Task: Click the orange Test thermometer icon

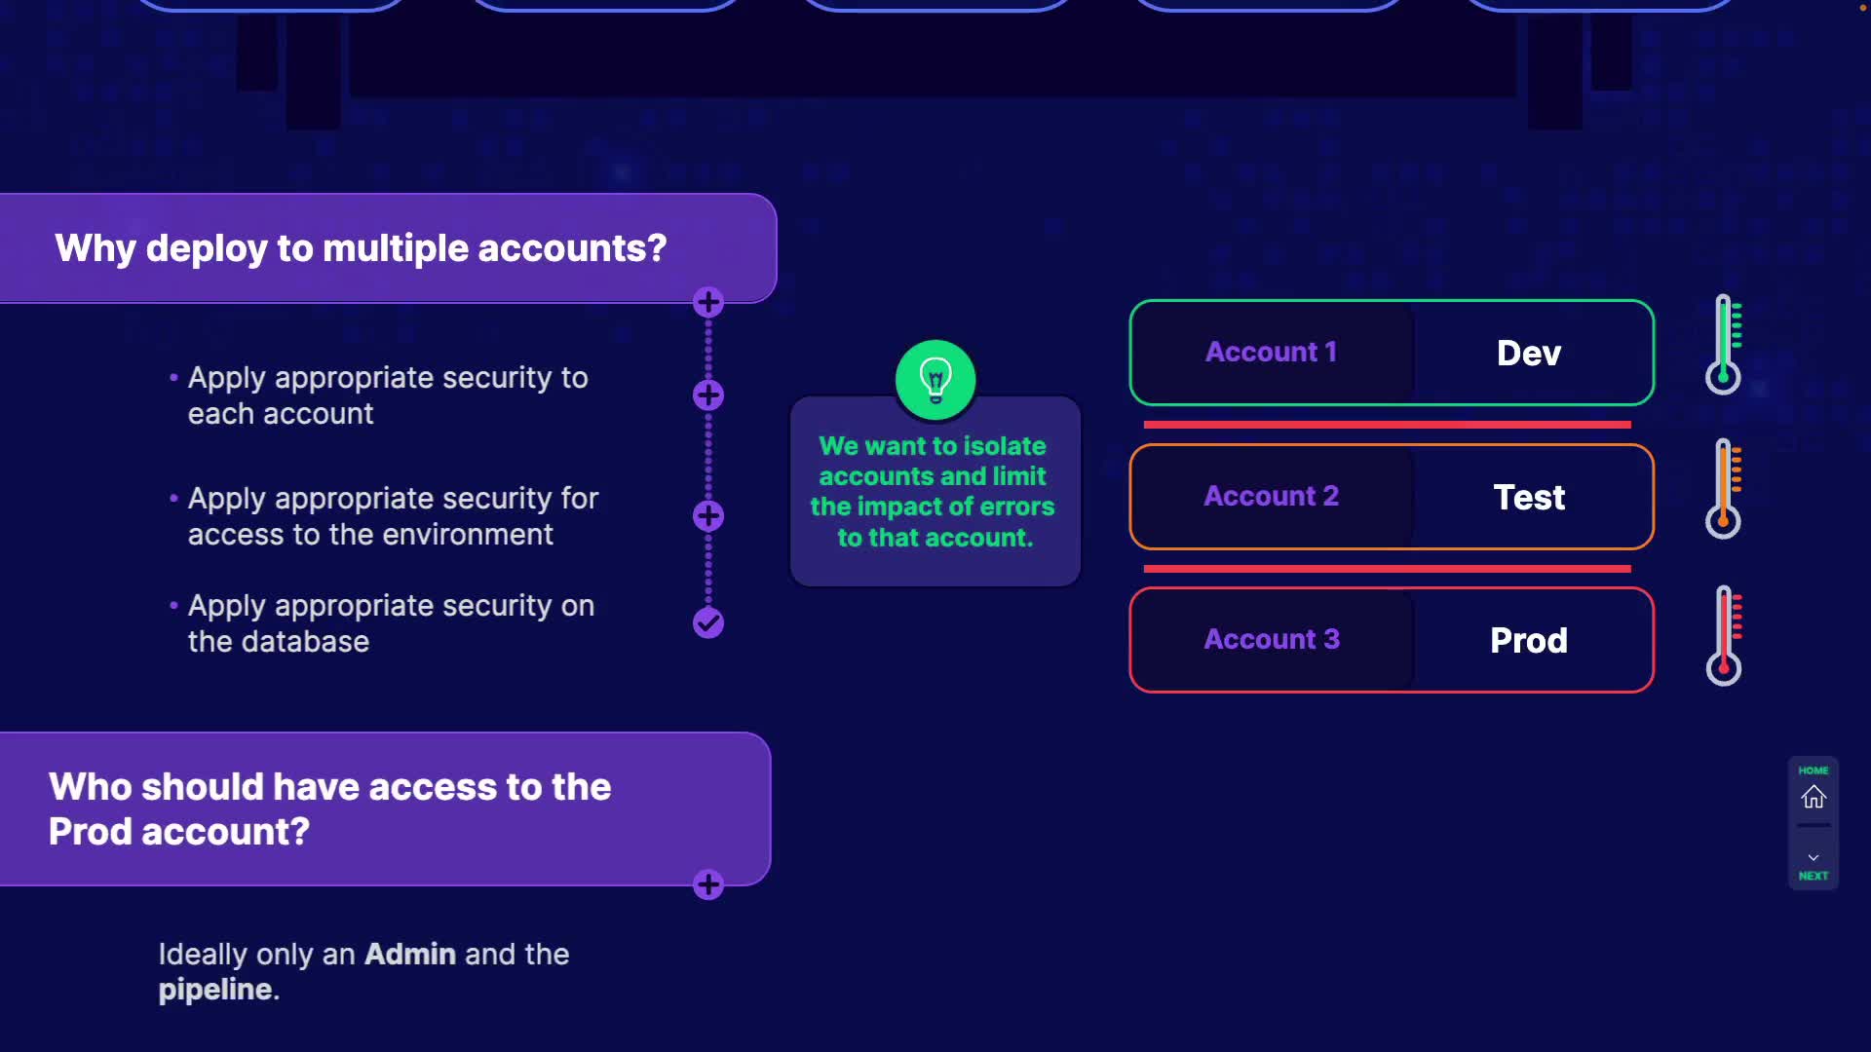Action: tap(1723, 488)
